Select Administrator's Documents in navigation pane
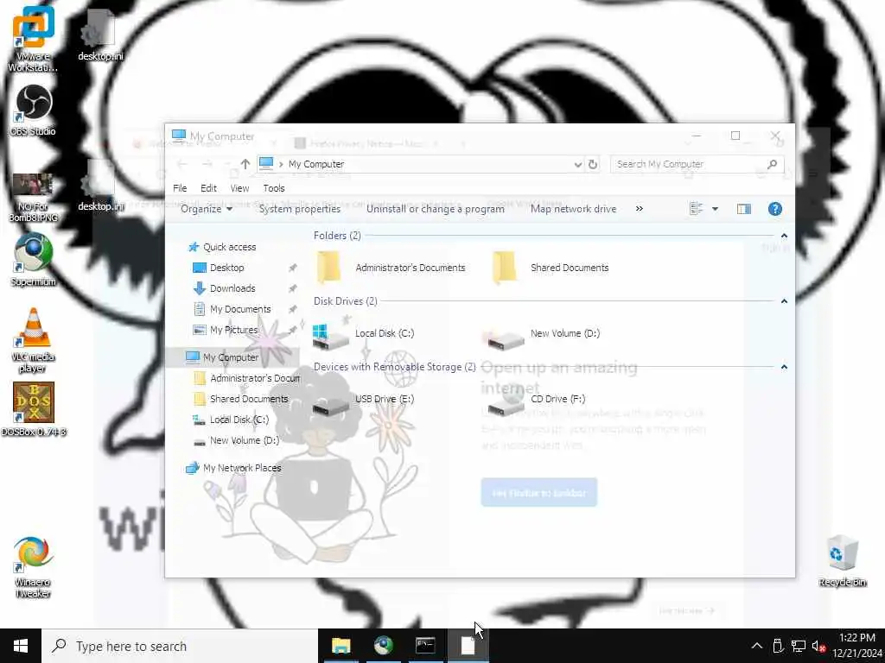This screenshot has height=663, width=885. (246, 378)
